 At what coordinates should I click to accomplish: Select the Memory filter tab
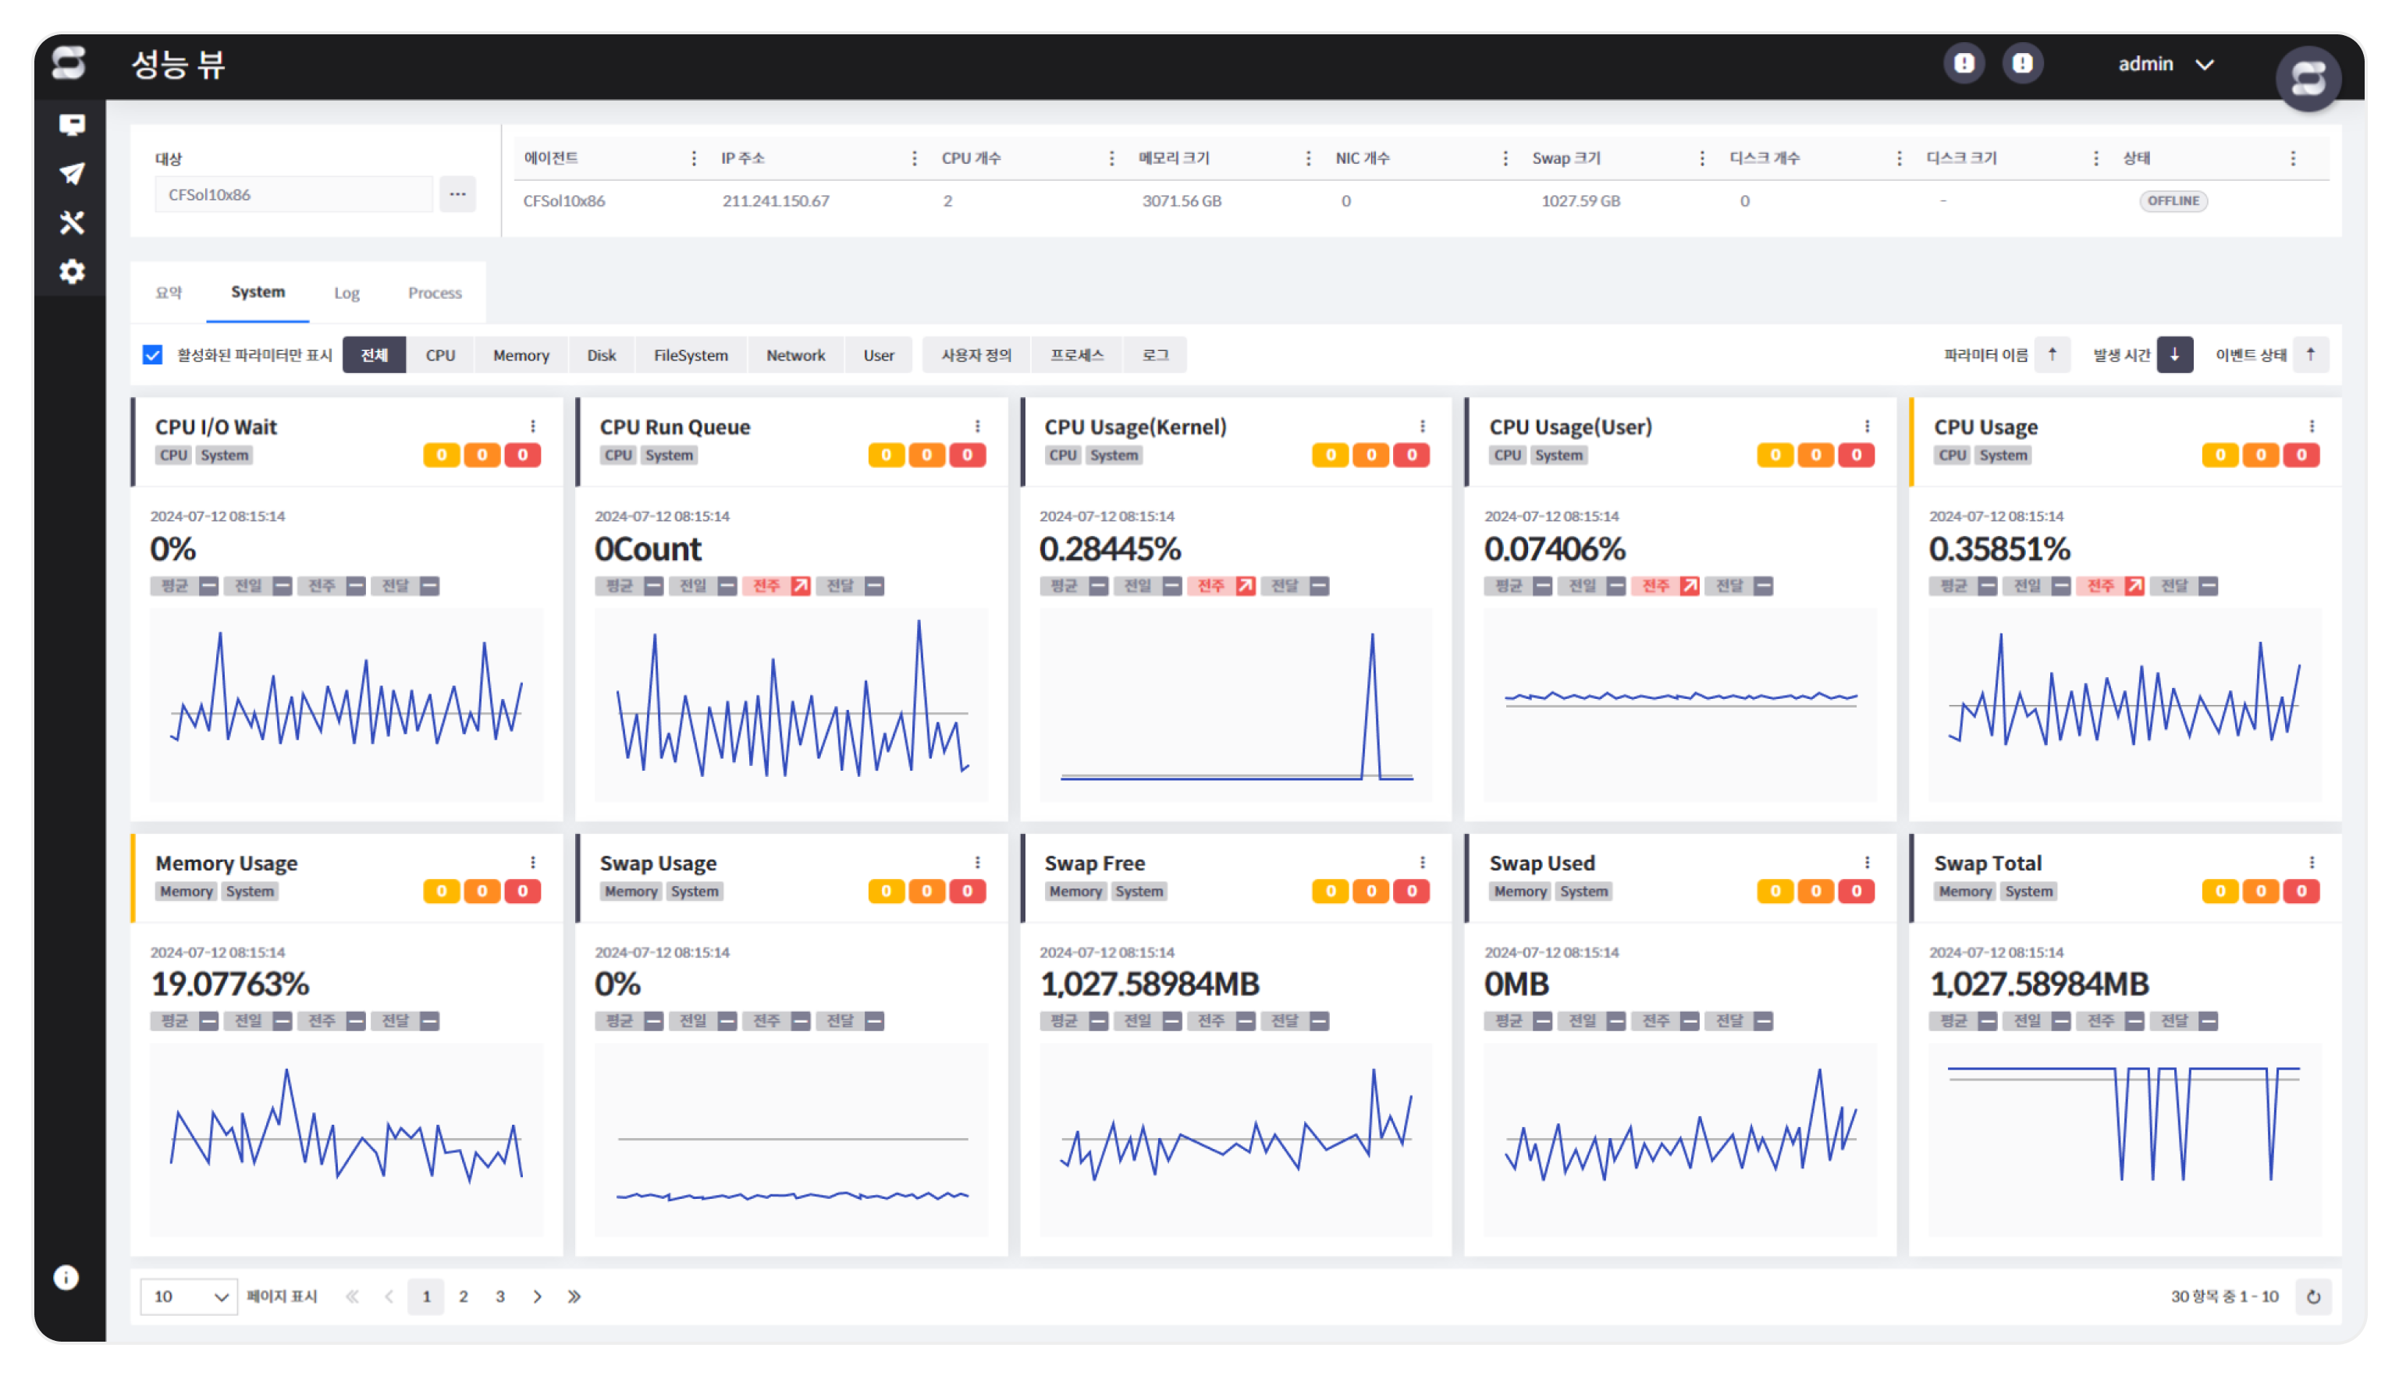[521, 356]
